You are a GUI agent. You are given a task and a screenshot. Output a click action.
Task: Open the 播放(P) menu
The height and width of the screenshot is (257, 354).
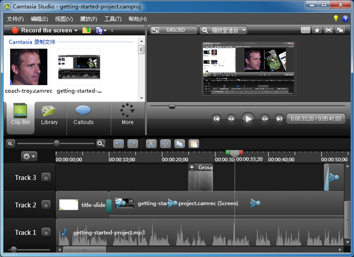pyautogui.click(x=88, y=19)
